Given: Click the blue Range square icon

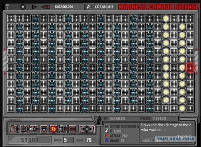Looking at the screenshot, I should tap(107, 140).
